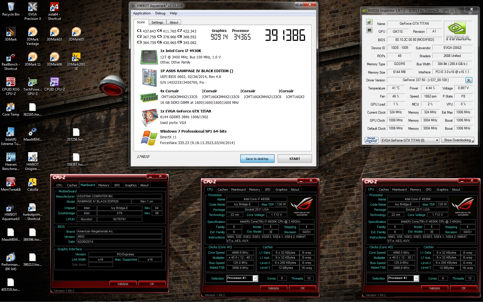This screenshot has height=302, width=483.
Task: Open 3DMark06 desktop icon
Action: (x=54, y=59)
